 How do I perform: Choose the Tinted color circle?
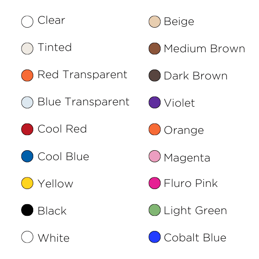[x=27, y=48]
